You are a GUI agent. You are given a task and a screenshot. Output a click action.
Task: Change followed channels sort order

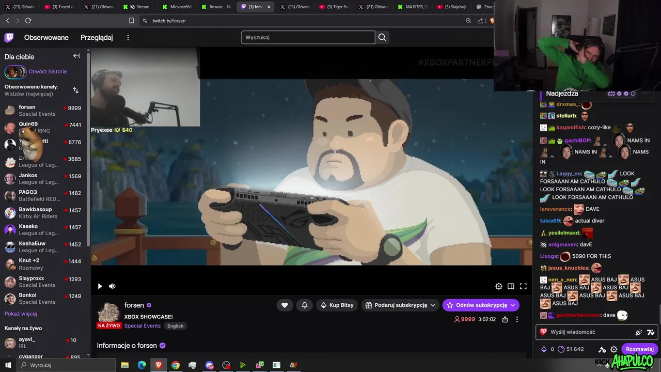pyautogui.click(x=75, y=90)
